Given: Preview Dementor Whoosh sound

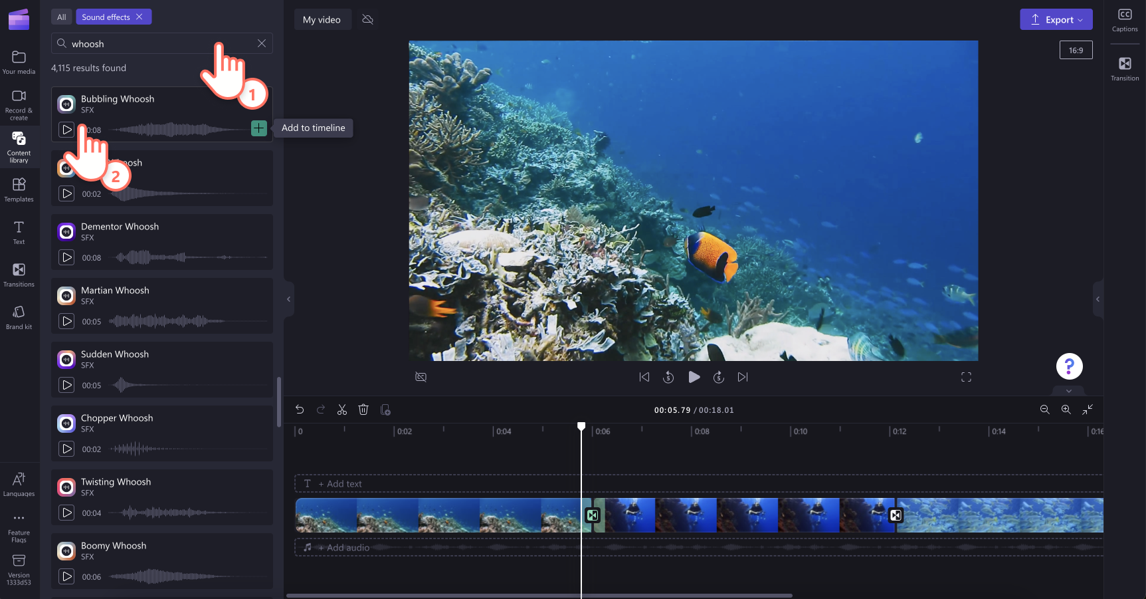Looking at the screenshot, I should [66, 257].
